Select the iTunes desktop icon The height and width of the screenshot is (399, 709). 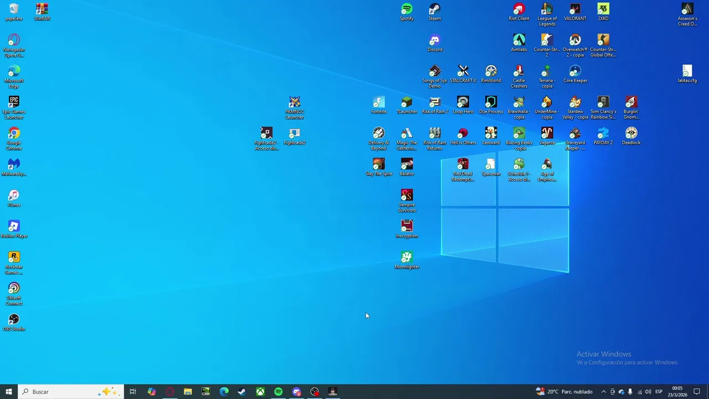click(x=14, y=198)
